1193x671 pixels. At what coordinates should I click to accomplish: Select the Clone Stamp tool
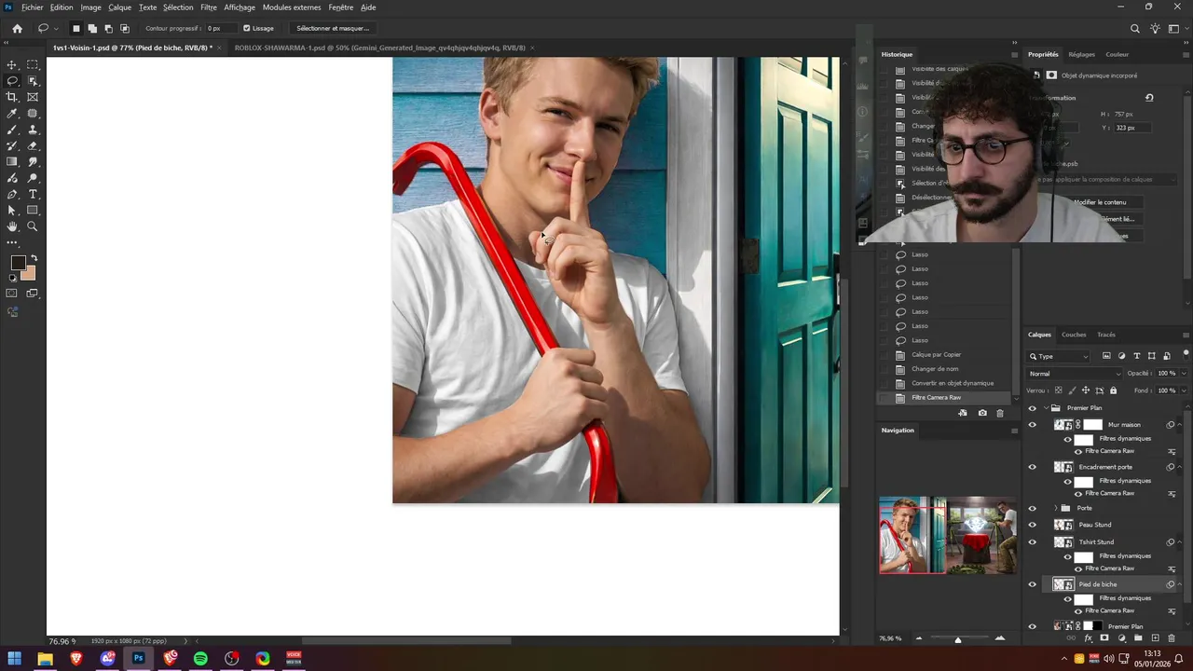pos(33,130)
